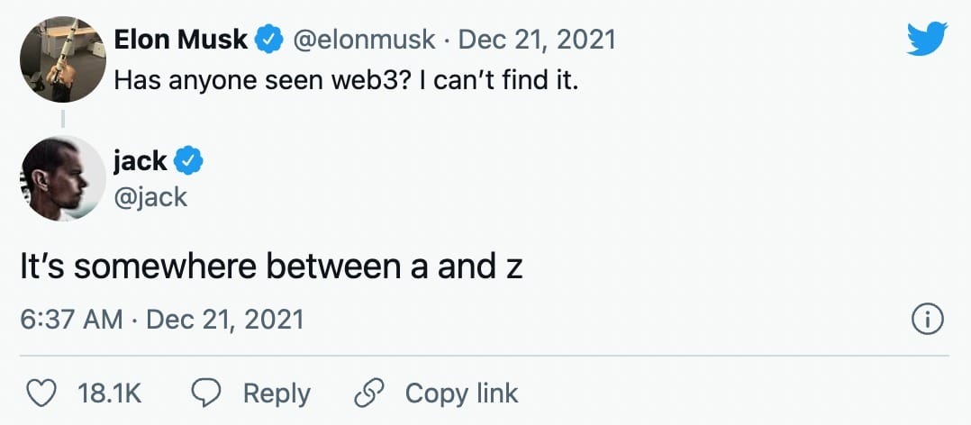
Task: Open Elon Musk's profile picture
Action: [x=61, y=59]
